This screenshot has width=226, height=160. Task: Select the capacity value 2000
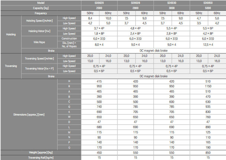click(99, 8)
